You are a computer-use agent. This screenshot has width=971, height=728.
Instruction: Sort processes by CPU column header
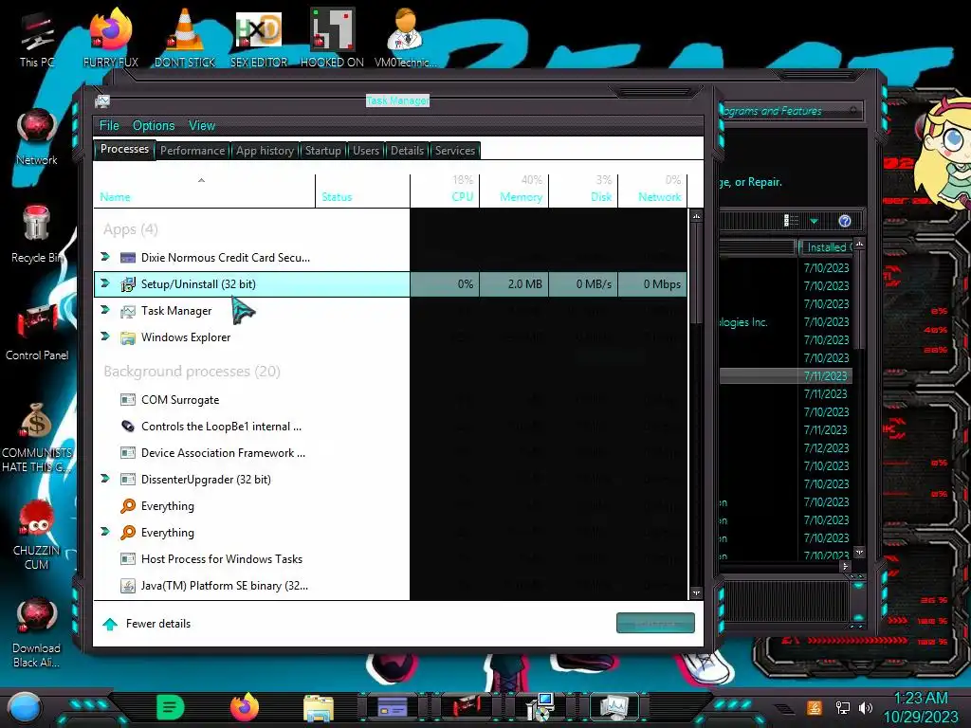coord(445,191)
